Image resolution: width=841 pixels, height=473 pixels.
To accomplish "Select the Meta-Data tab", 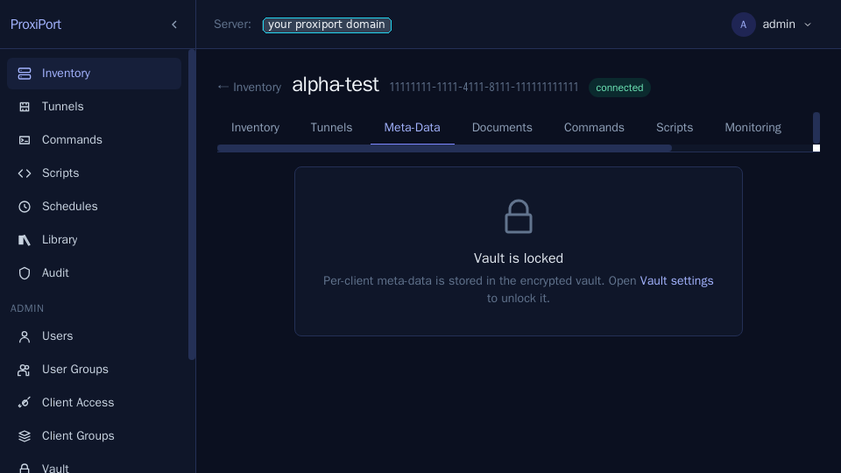I will click(412, 128).
